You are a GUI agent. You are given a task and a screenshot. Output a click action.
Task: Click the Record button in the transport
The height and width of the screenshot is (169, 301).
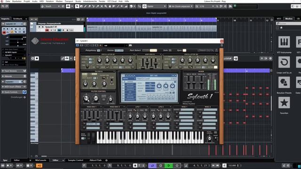point(177,166)
